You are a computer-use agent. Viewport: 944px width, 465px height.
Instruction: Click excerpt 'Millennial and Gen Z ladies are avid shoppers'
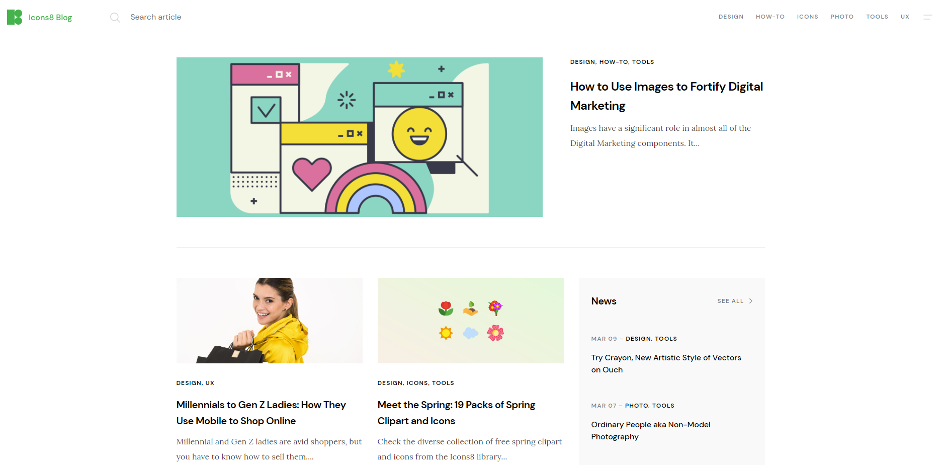pos(269,449)
